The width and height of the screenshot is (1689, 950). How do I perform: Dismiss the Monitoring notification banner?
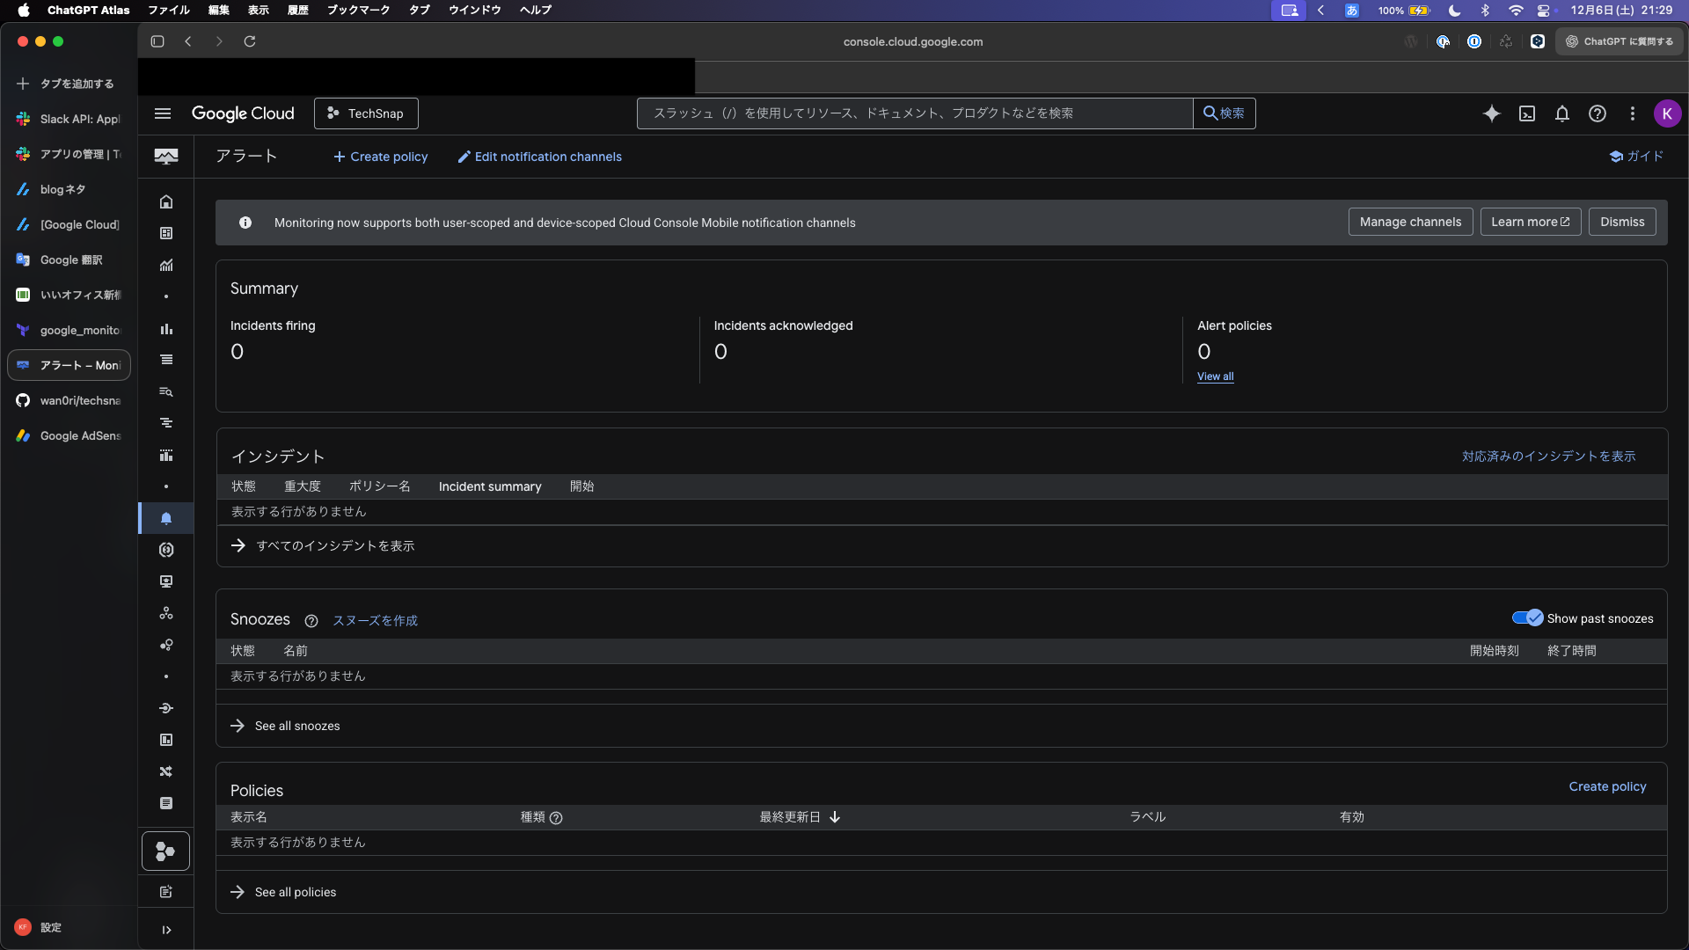[x=1621, y=222]
